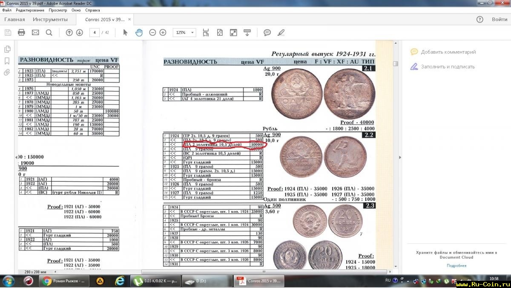Open the Attachments paperclip panel
The height and width of the screenshot is (288, 511).
pos(7,72)
